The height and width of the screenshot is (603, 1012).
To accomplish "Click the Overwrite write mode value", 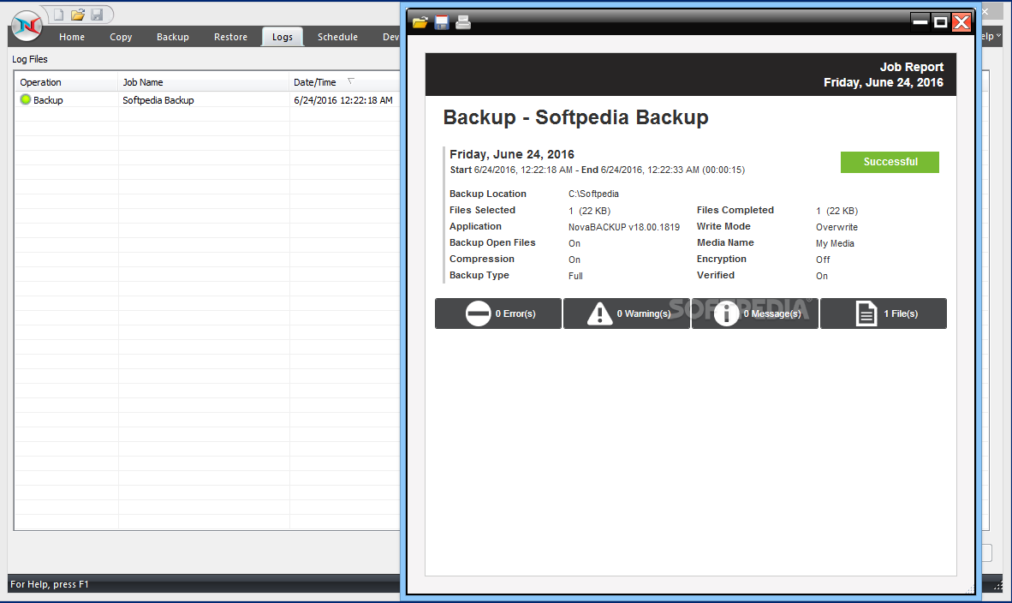I will (836, 227).
